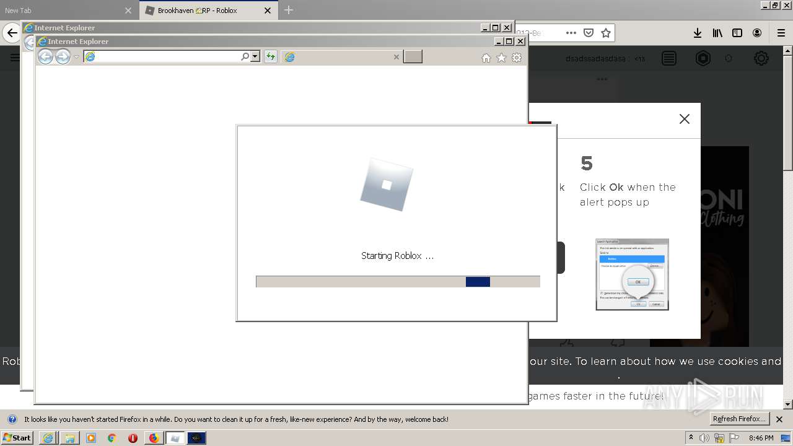Click the notification question mark icon
Screen dimensions: 793x446
click(12, 419)
